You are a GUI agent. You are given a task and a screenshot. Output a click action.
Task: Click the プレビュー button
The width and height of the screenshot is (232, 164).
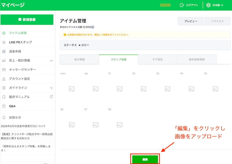coord(191,21)
